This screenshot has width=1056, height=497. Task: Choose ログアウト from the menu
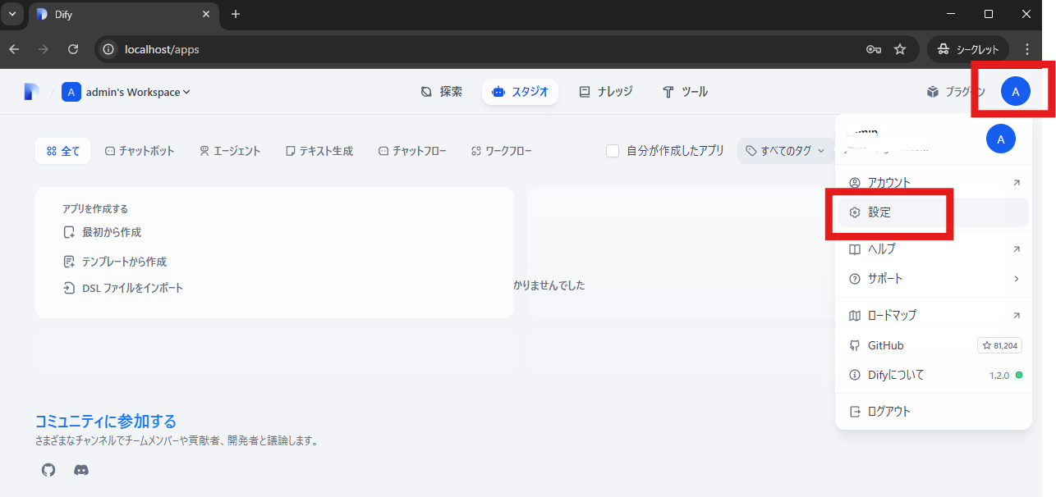pos(889,412)
